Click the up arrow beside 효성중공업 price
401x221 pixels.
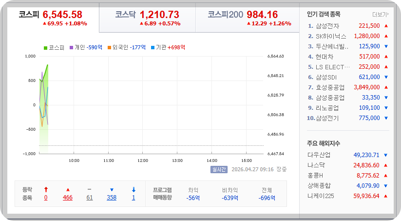(386, 87)
